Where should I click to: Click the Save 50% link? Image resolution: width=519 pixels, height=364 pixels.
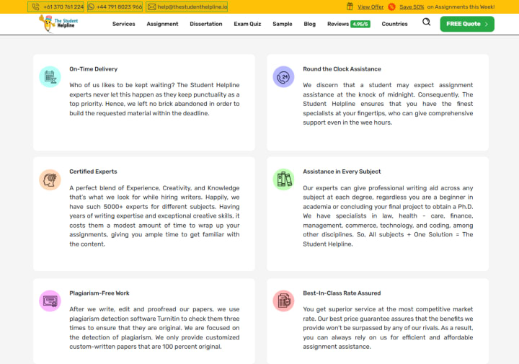pos(412,6)
